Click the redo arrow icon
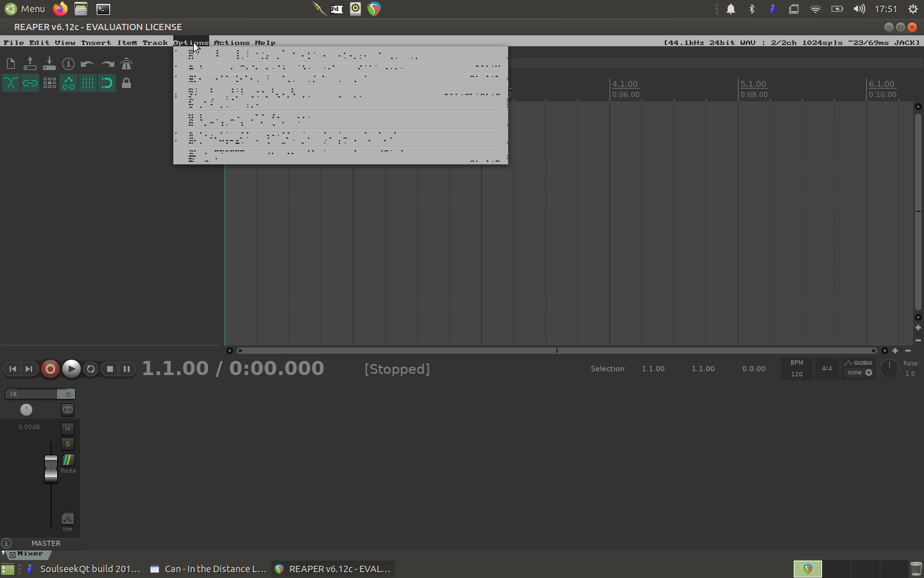 [x=107, y=64]
